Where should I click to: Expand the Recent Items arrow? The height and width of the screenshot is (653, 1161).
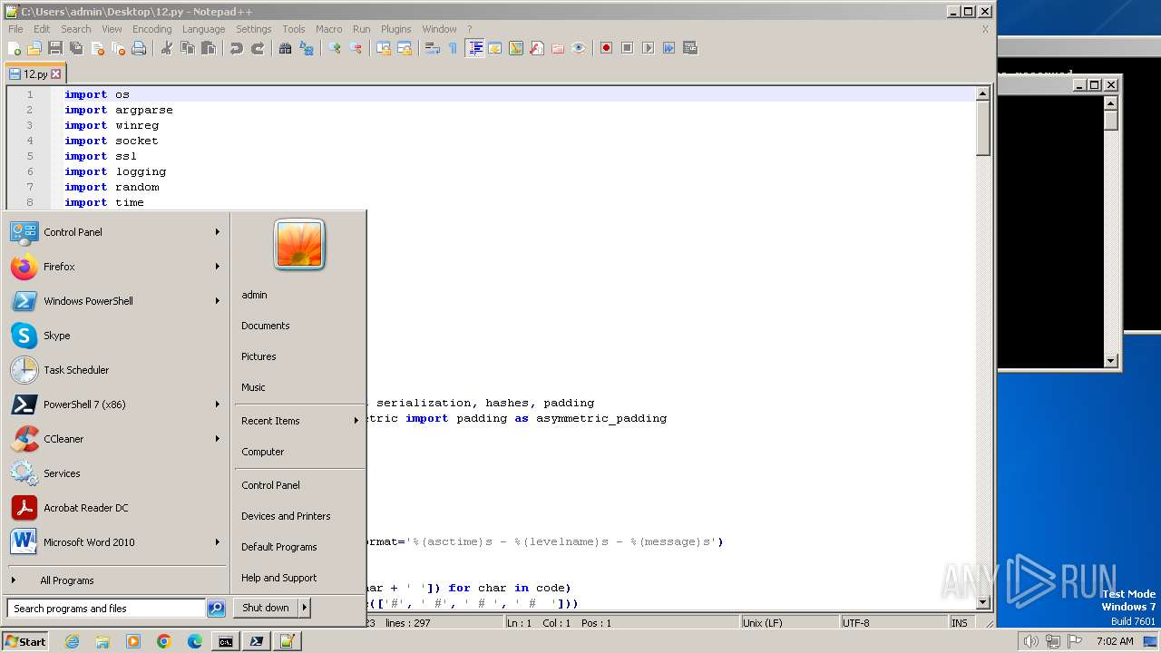(x=356, y=421)
